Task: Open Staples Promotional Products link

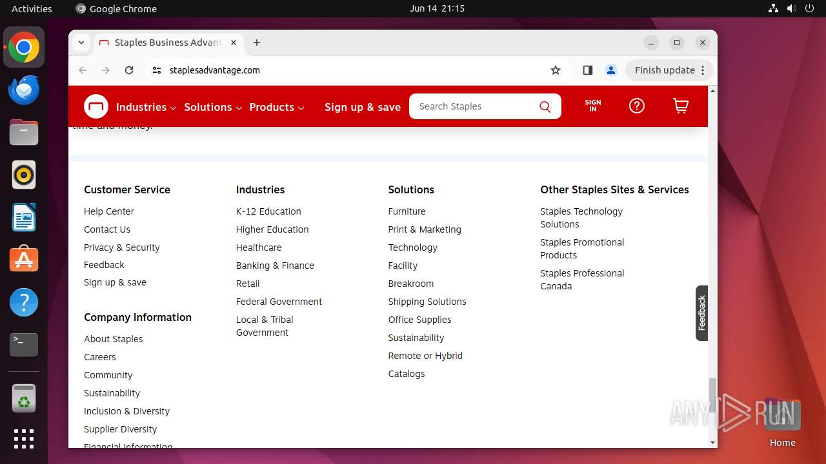Action: pyautogui.click(x=582, y=249)
